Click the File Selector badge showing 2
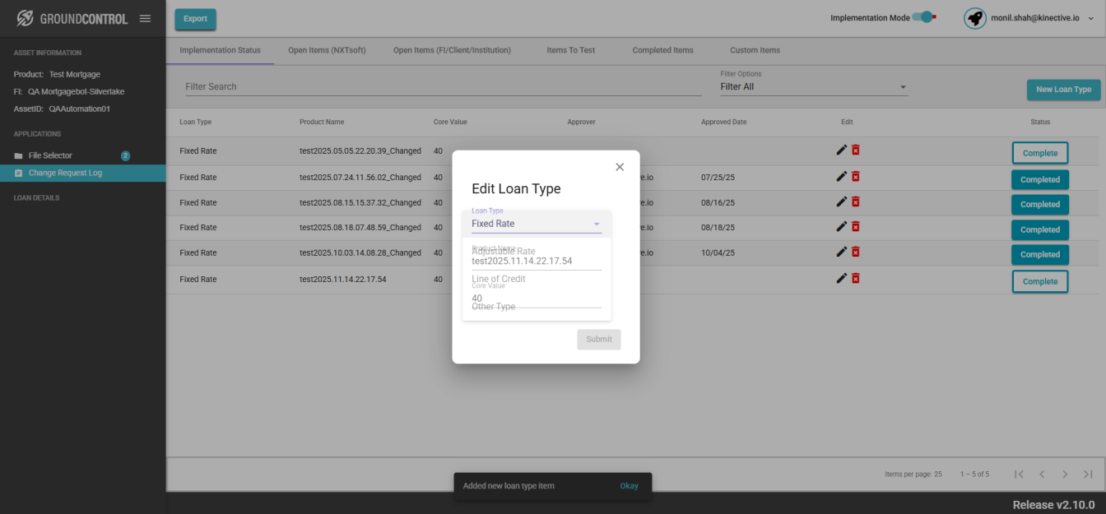This screenshot has height=514, width=1106. [126, 155]
